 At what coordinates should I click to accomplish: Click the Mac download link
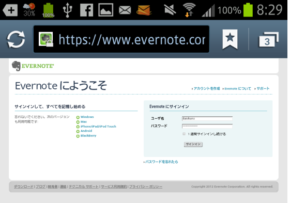tap(84, 122)
